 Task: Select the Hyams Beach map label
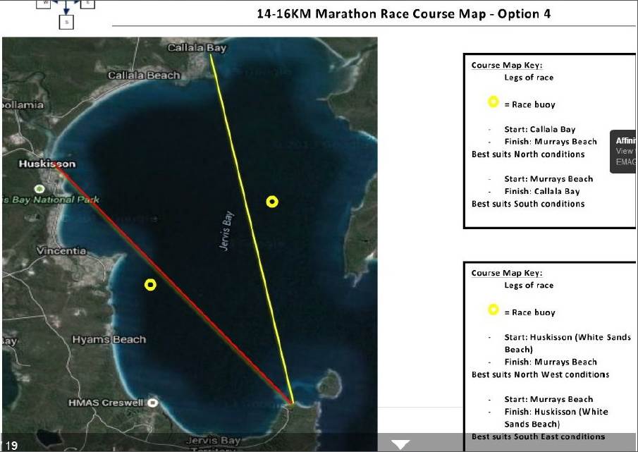[109, 339]
